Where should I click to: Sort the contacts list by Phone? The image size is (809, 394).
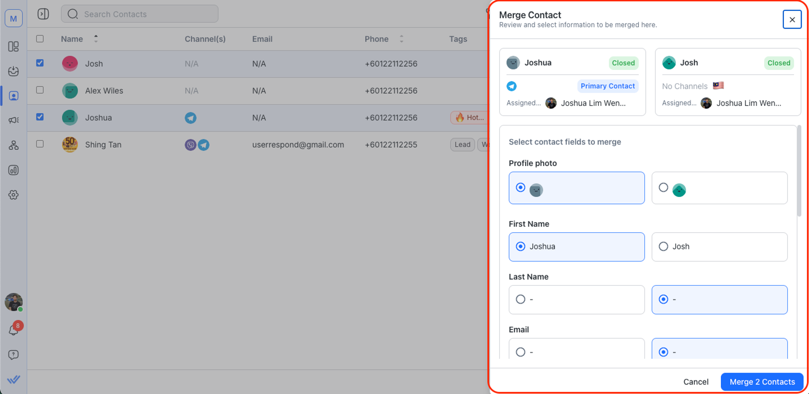[401, 39]
